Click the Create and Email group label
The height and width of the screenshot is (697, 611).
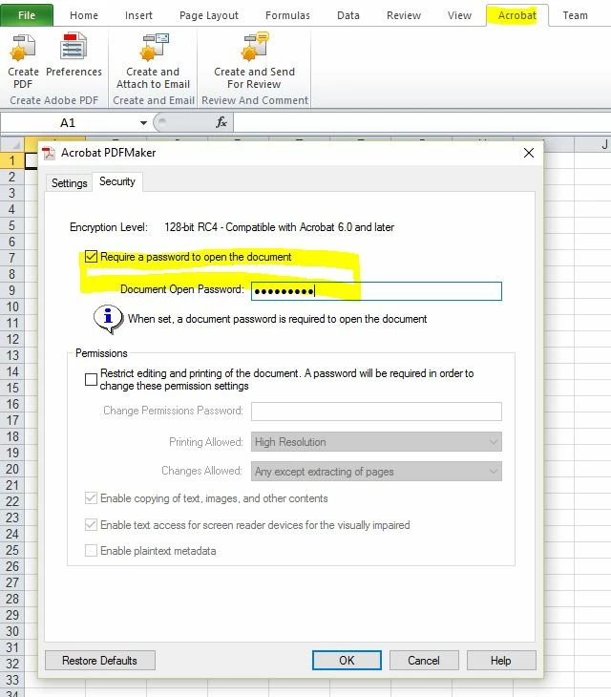point(154,100)
